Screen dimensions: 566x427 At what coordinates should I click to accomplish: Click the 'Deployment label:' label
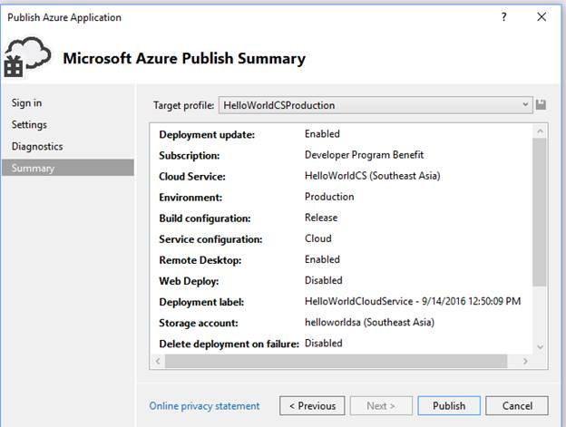pyautogui.click(x=201, y=302)
